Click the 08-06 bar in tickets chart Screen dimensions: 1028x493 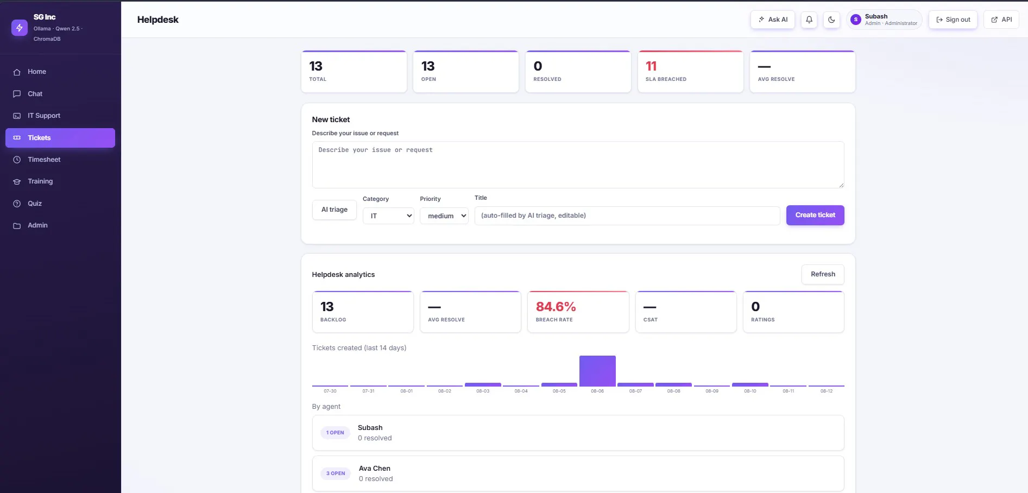[x=597, y=371]
